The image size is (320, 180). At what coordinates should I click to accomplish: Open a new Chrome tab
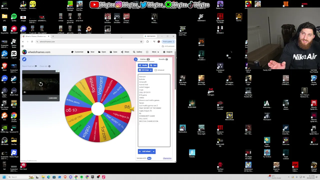point(53,36)
